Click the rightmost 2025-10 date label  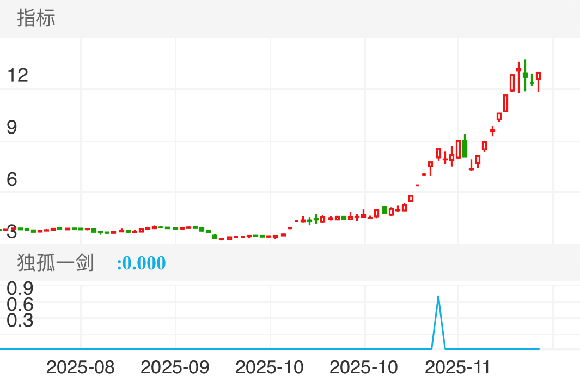[x=364, y=367]
